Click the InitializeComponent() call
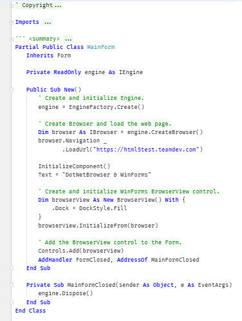242x321 pixels. tap(74, 166)
